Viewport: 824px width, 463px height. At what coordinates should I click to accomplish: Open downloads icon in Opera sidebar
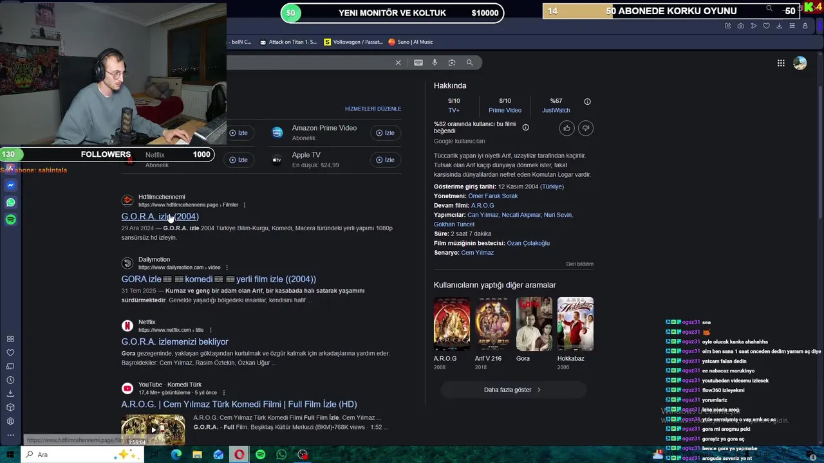point(10,394)
